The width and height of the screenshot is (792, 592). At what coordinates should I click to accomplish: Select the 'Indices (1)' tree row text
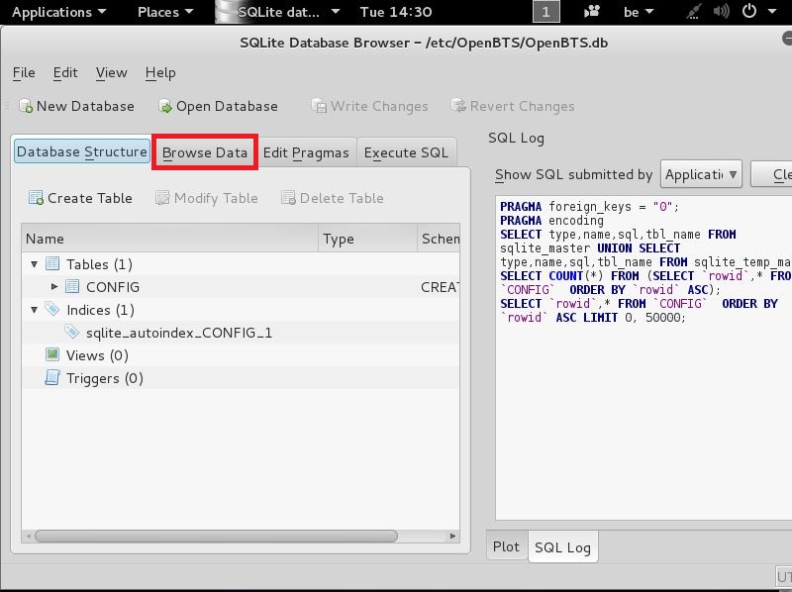(x=101, y=310)
